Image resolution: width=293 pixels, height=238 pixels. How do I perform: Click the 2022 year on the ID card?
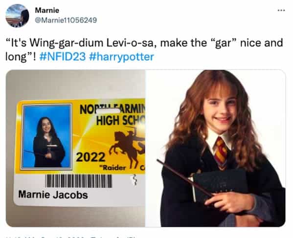90,157
